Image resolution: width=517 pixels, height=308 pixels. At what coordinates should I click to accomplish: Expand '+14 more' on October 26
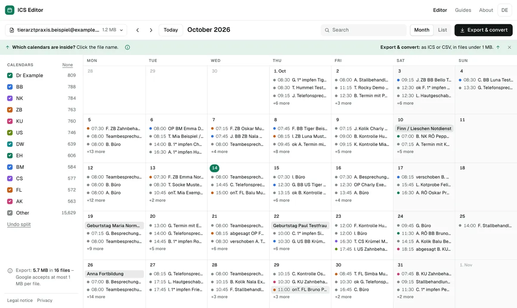(96, 297)
